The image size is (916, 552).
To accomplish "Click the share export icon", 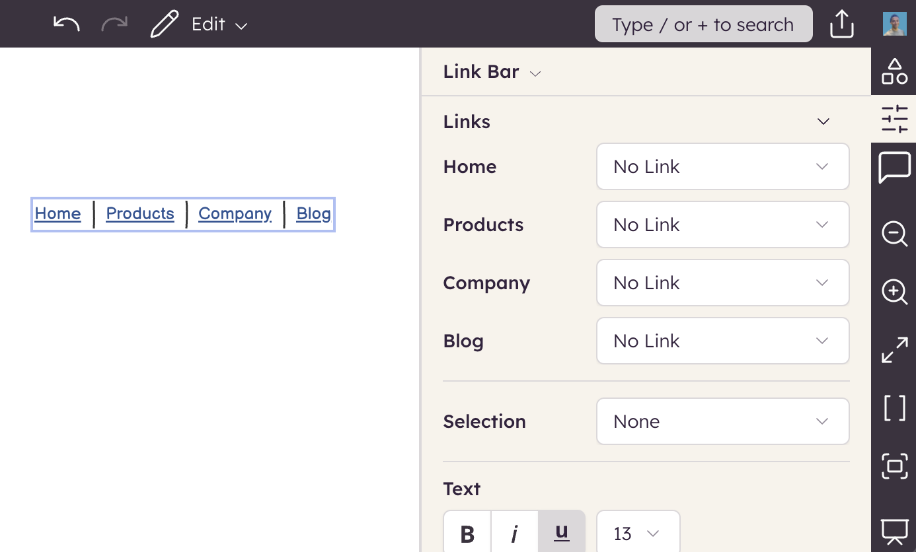I will [841, 24].
